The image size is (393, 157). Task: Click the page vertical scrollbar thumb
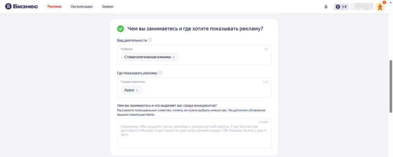click(x=391, y=86)
